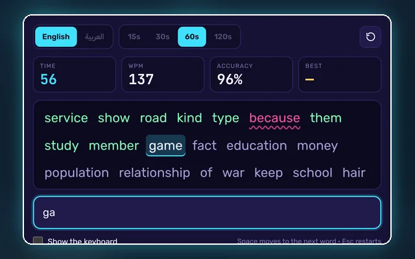Screen dimensions: 415x259
Task: Click the TIME stat card showing 56
Action: pyautogui.click(x=75, y=74)
